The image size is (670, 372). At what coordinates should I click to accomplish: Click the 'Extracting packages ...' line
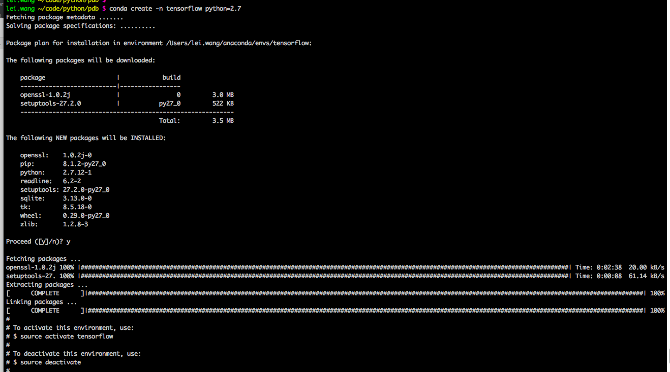click(x=47, y=285)
